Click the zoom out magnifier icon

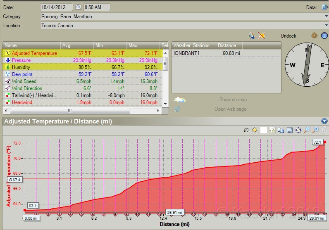pyautogui.click(x=307, y=130)
